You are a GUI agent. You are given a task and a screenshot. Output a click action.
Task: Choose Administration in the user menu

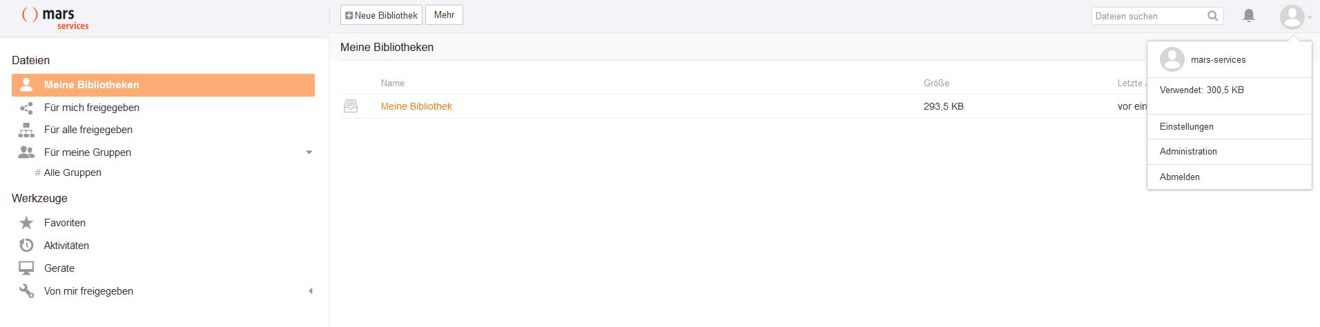[x=1188, y=152]
